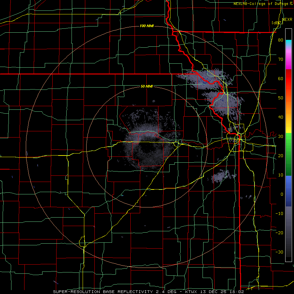Click the "NEXR" label above the color scale
294x294 pixels.
(287, 20)
